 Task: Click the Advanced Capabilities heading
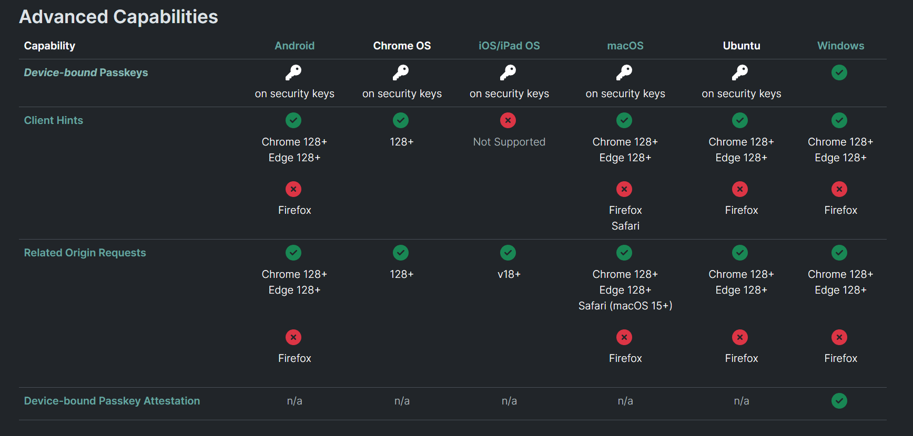click(118, 17)
